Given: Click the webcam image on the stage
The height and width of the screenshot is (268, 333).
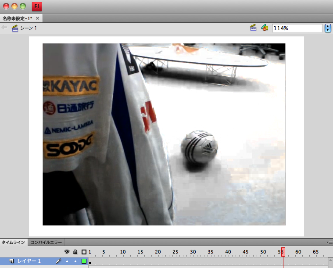Looking at the screenshot, I should pyautogui.click(x=164, y=134).
